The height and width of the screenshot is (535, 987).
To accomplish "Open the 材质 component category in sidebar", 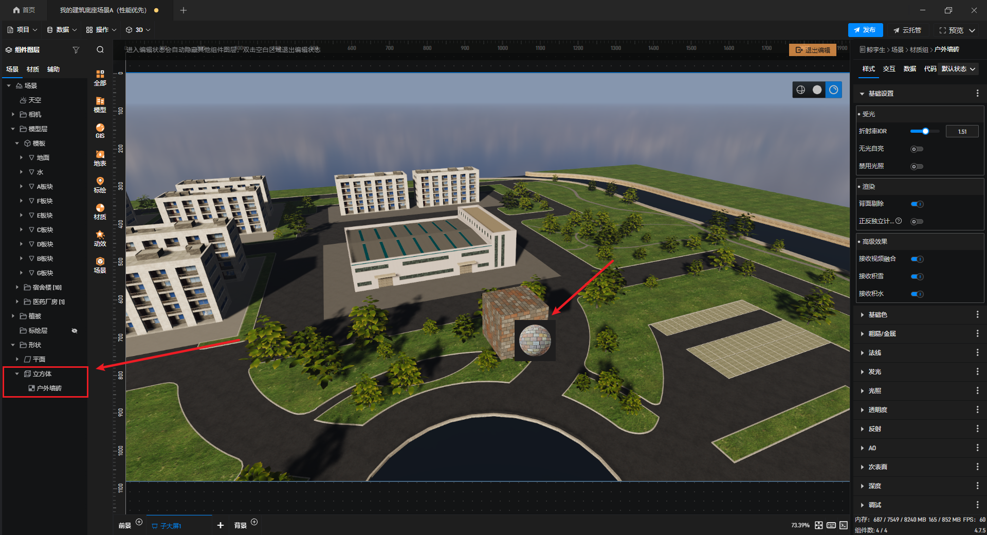I will click(100, 212).
